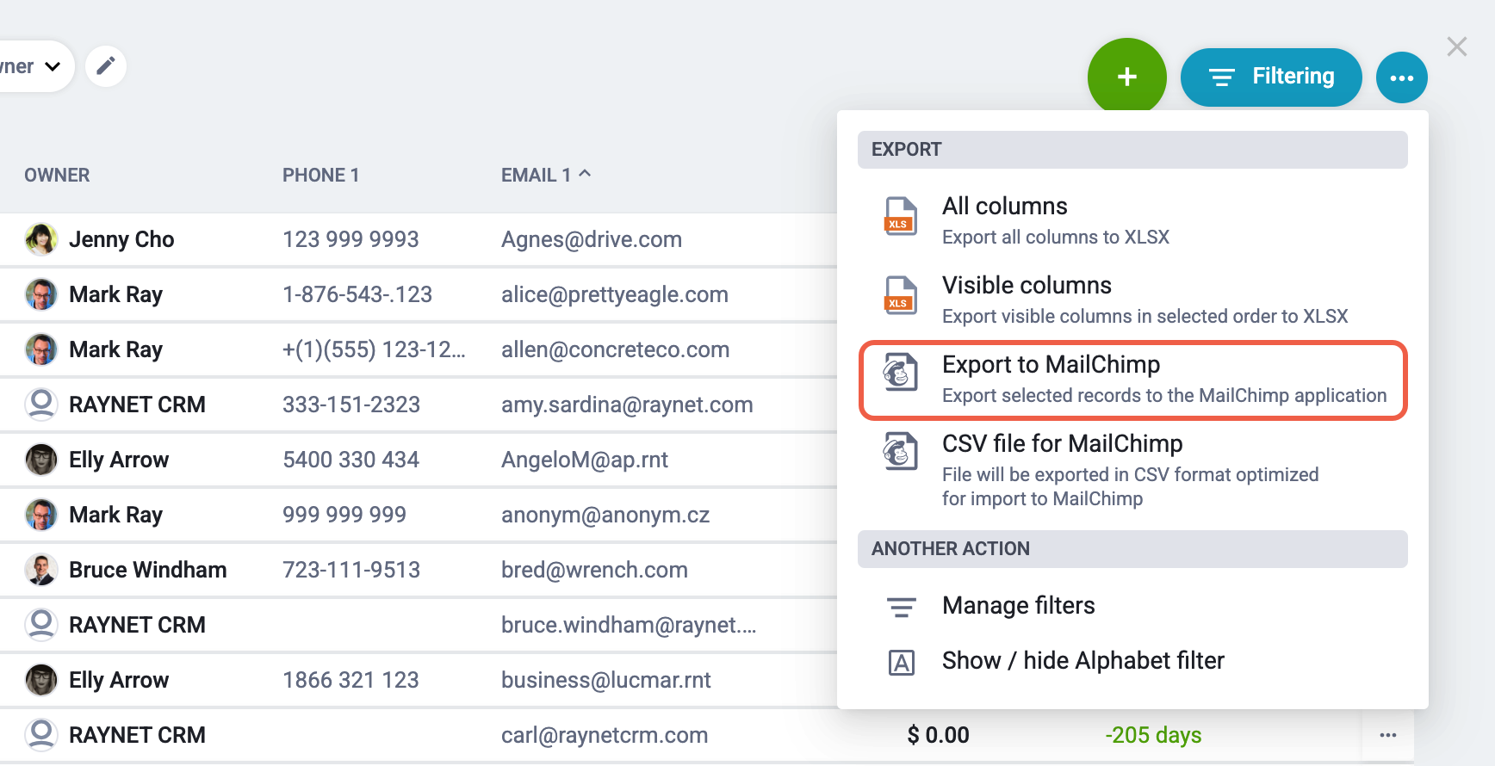Click Elly Arrow avatar in business@lucmar.rnt row

[41, 680]
